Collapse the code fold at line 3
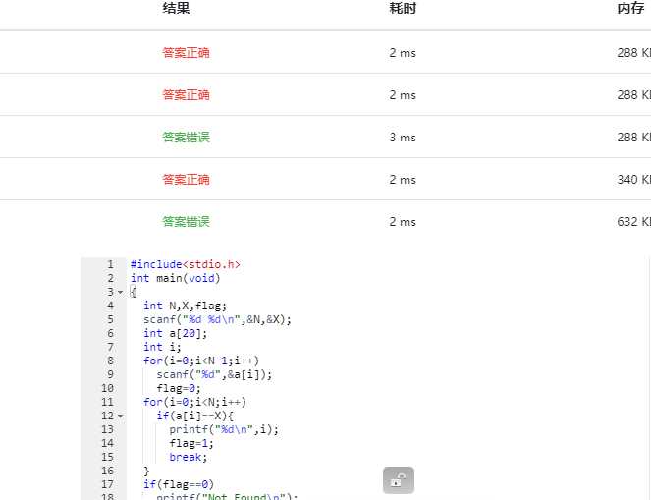The image size is (651, 500). 120,293
